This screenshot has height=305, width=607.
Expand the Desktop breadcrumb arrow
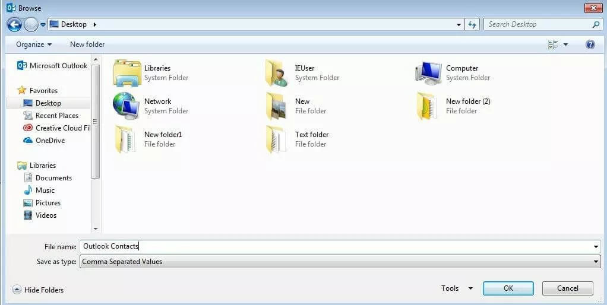click(94, 24)
